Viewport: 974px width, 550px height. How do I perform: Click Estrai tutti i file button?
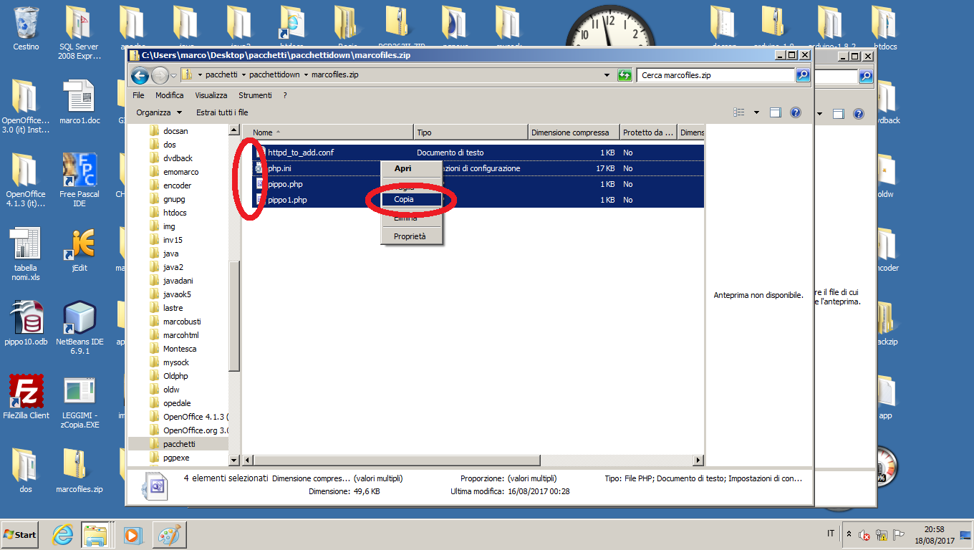pyautogui.click(x=222, y=112)
